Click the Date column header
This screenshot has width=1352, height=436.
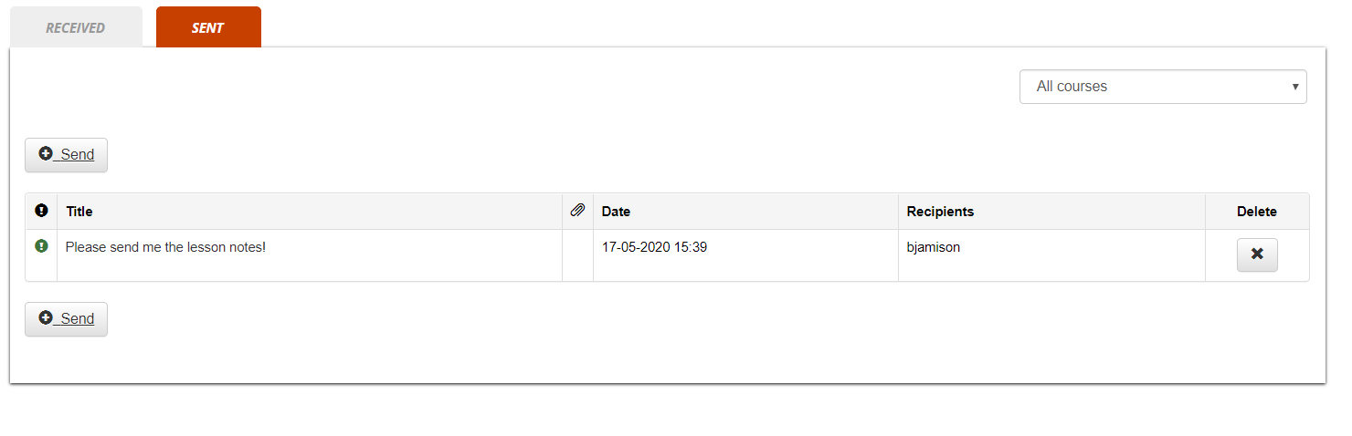(x=616, y=212)
